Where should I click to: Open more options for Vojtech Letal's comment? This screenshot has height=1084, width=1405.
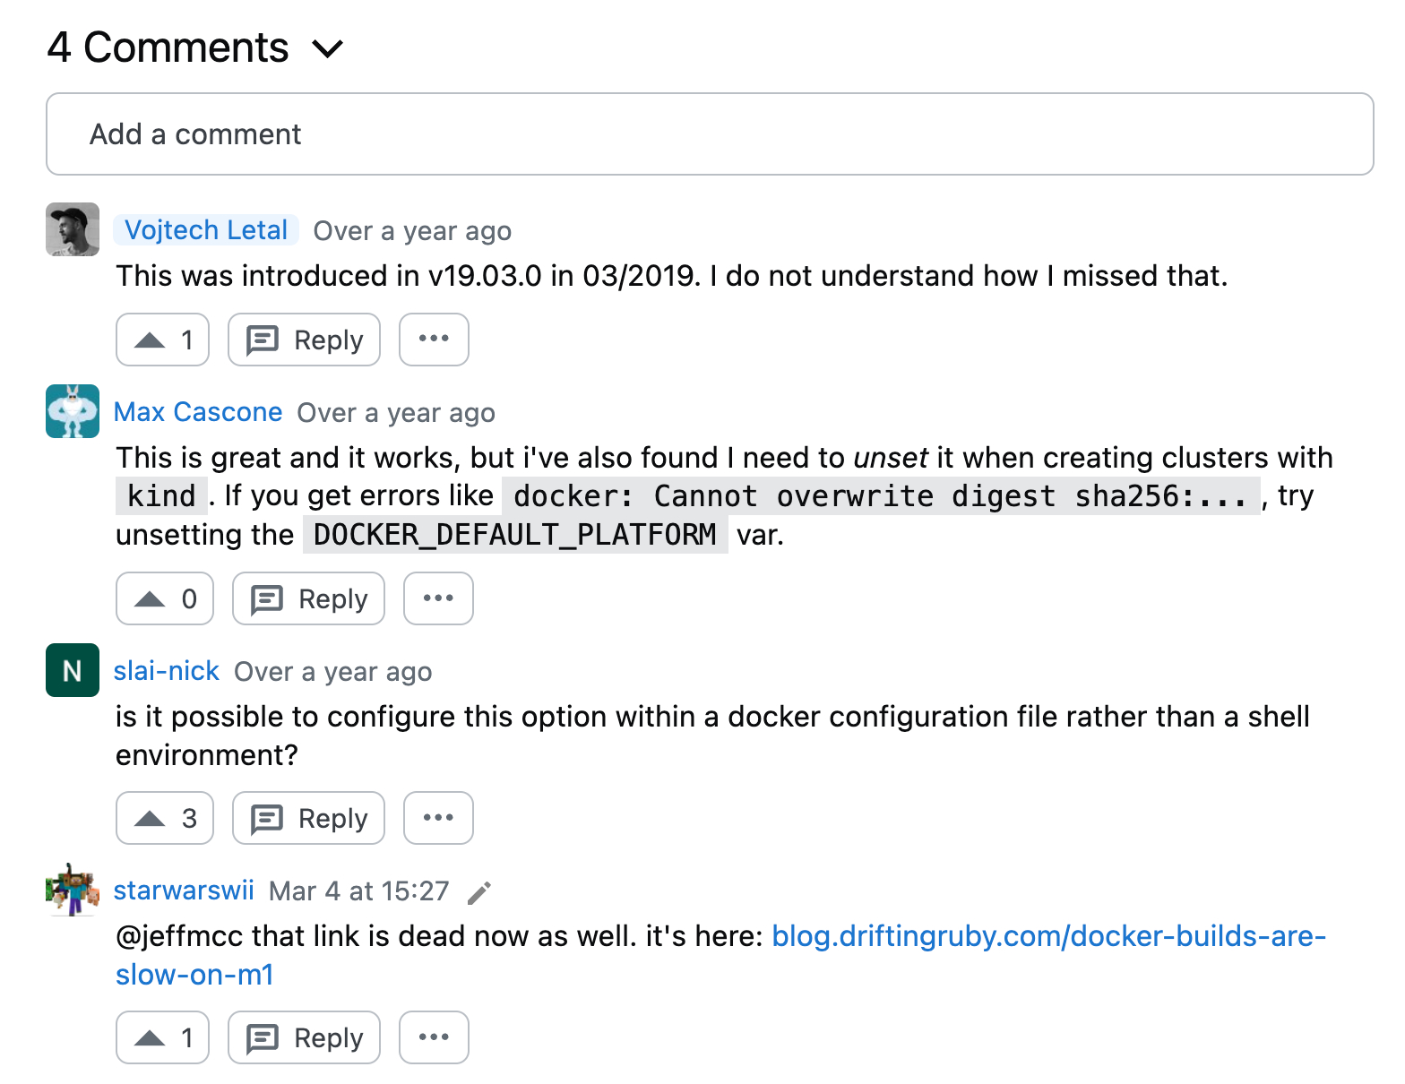tap(434, 340)
